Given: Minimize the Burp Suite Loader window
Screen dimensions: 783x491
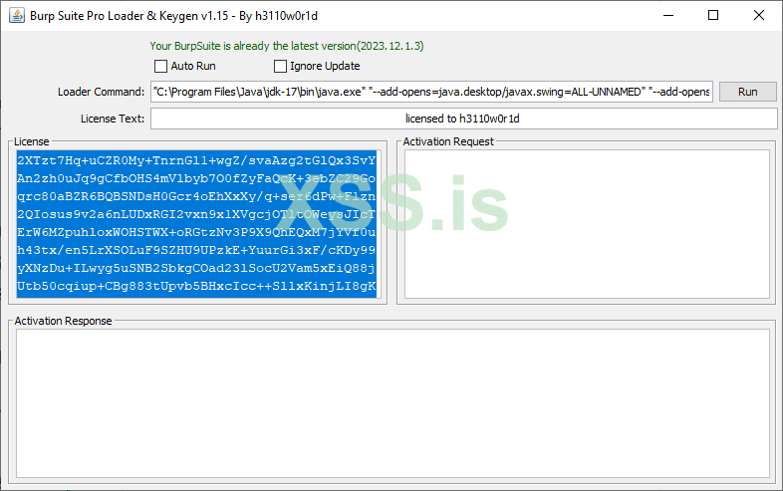Looking at the screenshot, I should click(668, 16).
